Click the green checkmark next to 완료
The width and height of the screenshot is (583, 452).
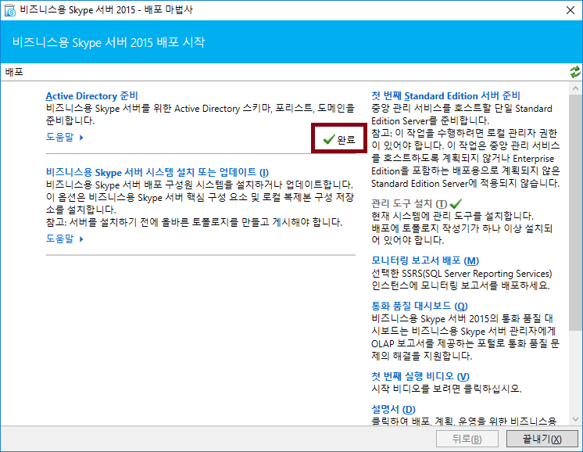pos(329,139)
